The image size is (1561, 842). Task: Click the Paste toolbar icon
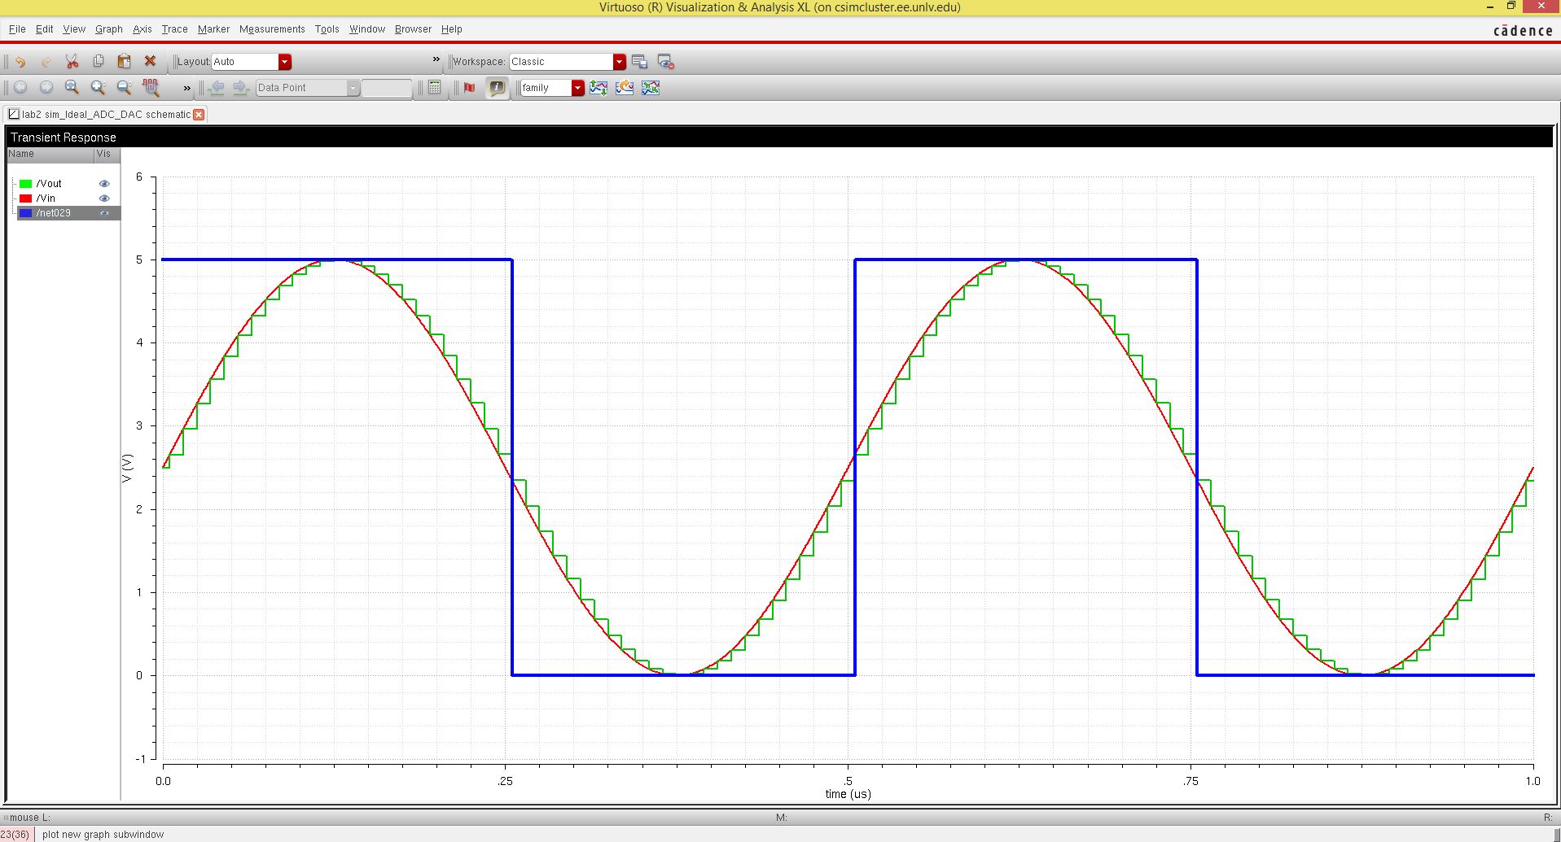coord(124,61)
